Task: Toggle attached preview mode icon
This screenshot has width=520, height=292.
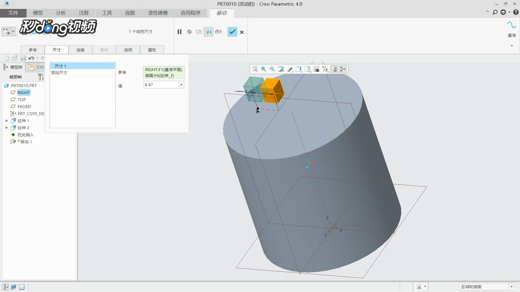Action: [x=208, y=32]
